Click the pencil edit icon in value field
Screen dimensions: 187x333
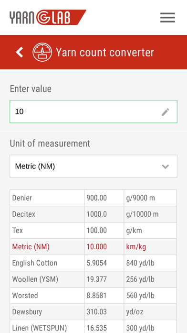click(166, 112)
